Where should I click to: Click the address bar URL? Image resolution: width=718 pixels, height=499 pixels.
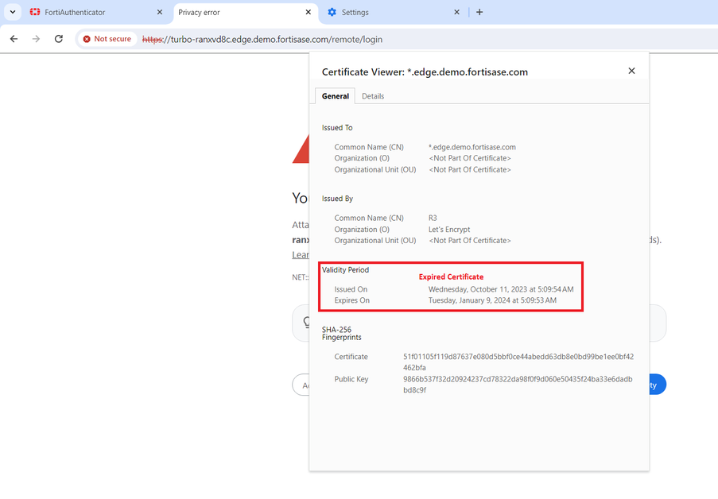pos(262,40)
